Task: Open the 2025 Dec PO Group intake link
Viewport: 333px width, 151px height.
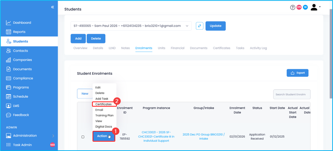Action: click(x=204, y=137)
